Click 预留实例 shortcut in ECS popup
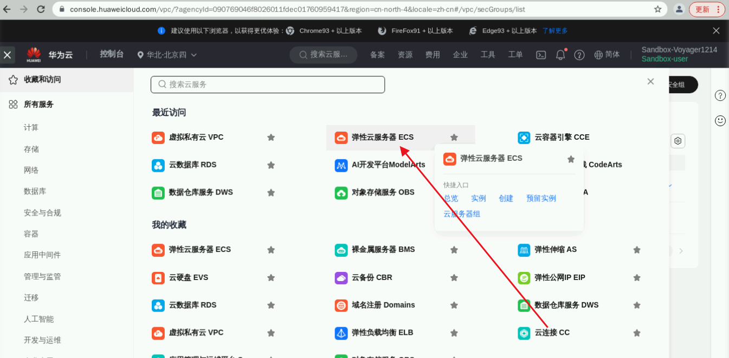Image resolution: width=729 pixels, height=358 pixels. click(541, 198)
